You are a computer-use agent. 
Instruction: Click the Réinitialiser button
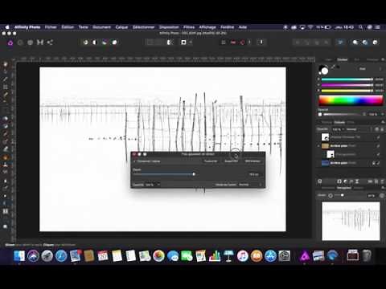253,161
